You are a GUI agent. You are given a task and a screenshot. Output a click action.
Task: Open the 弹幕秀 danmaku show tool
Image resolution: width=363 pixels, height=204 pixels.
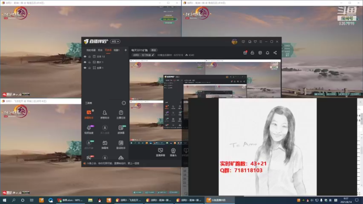click(x=105, y=145)
